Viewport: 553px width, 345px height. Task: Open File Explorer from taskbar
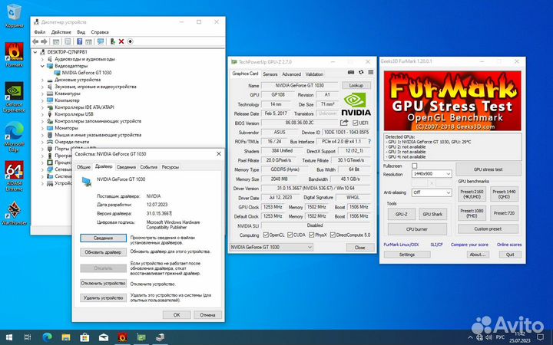(x=66, y=337)
